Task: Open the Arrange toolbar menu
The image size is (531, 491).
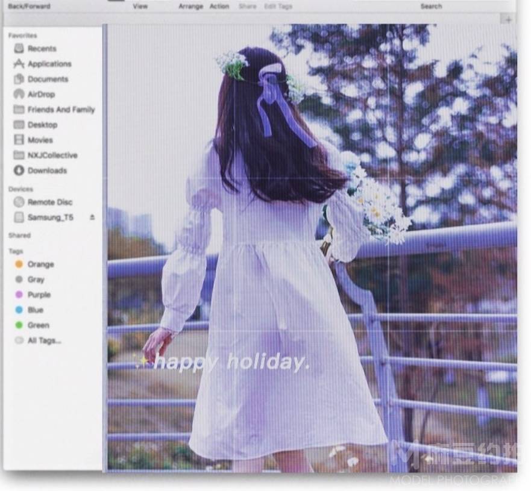Action: tap(190, 7)
